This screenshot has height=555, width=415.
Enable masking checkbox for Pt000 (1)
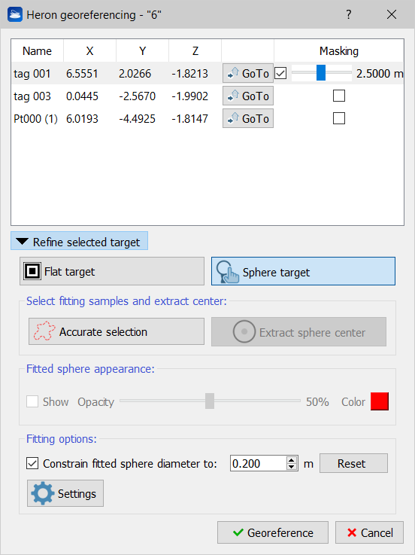(339, 118)
